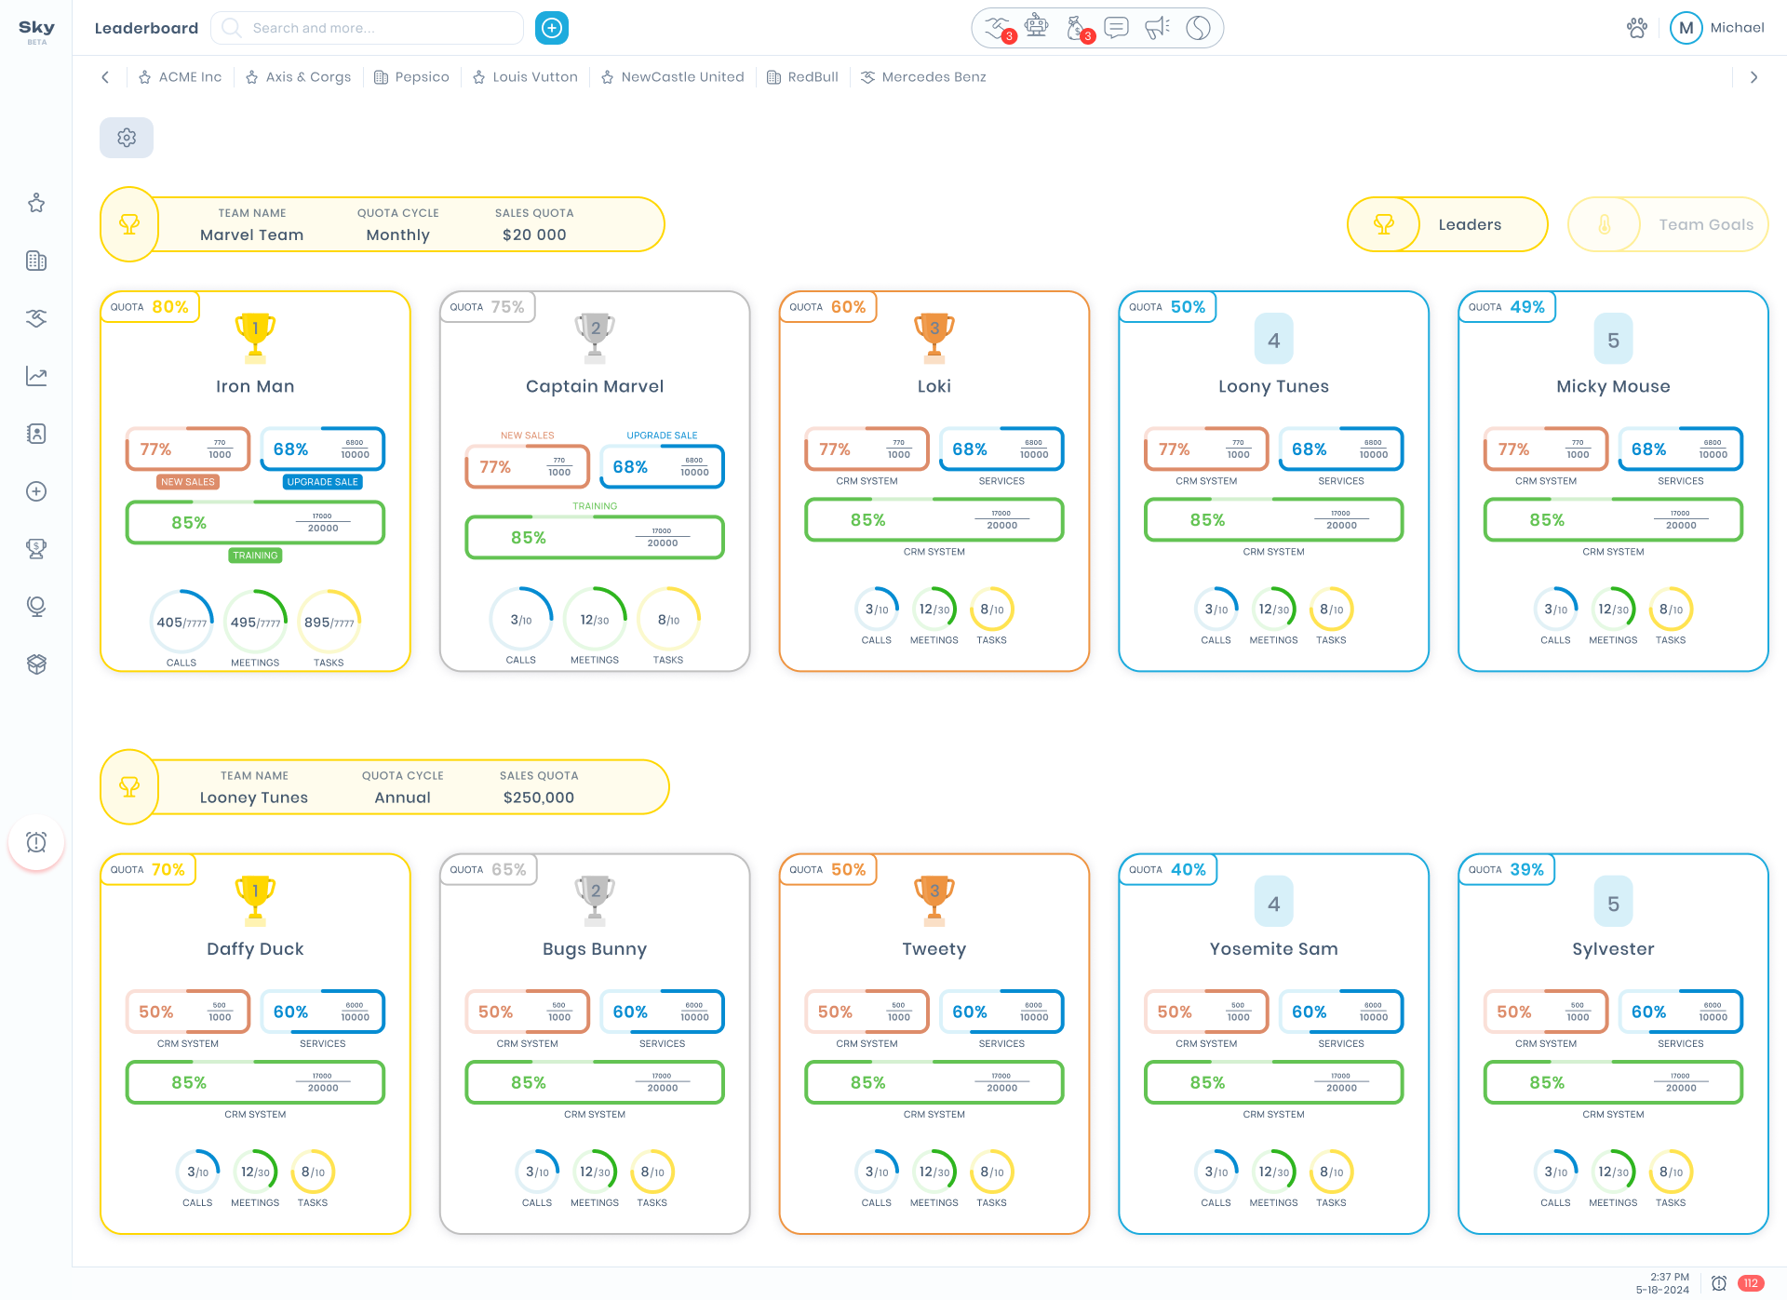The height and width of the screenshot is (1300, 1787).
Task: Click Iron Man's 405/7777 calls progress ring
Action: coord(181,622)
